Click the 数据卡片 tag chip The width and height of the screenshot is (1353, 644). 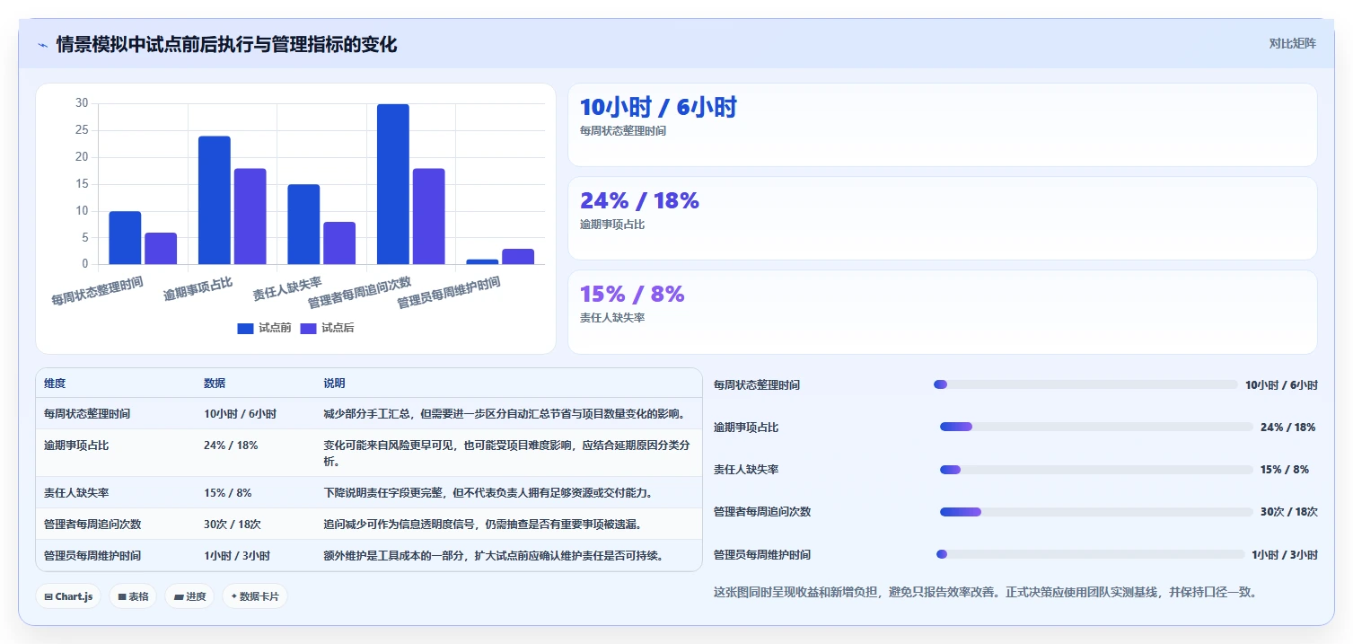255,596
